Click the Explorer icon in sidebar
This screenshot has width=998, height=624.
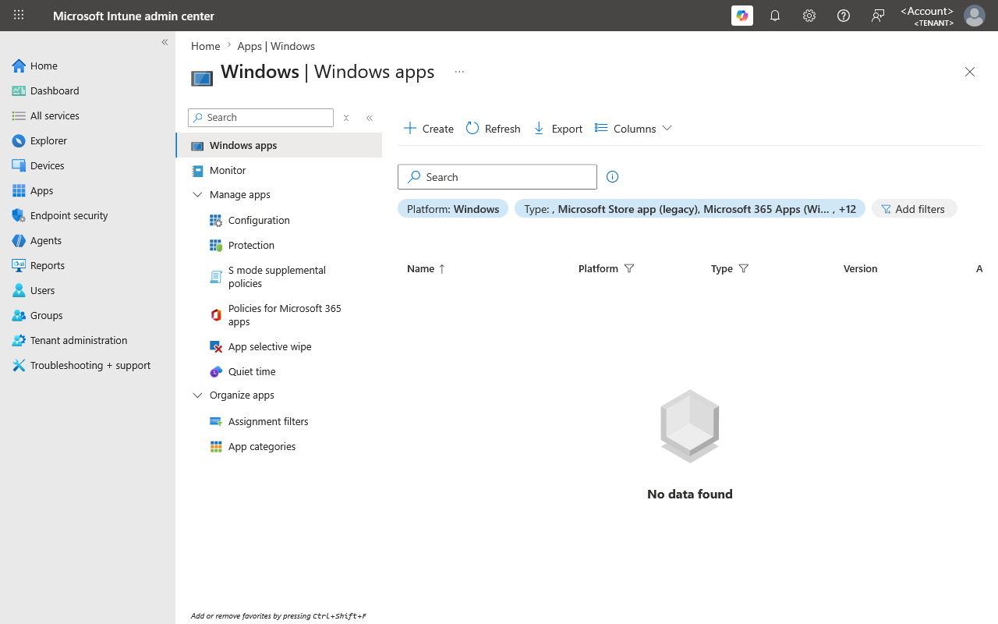(19, 141)
